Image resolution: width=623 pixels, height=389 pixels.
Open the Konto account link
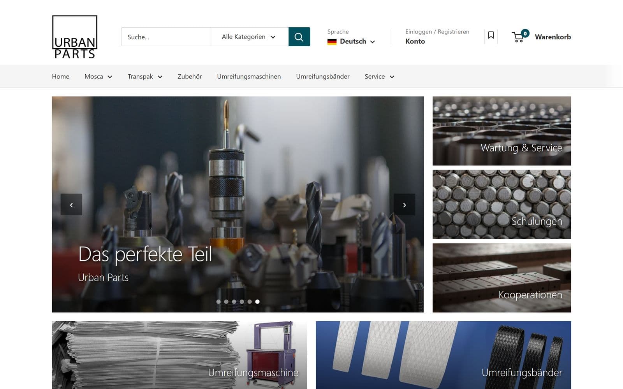click(415, 41)
